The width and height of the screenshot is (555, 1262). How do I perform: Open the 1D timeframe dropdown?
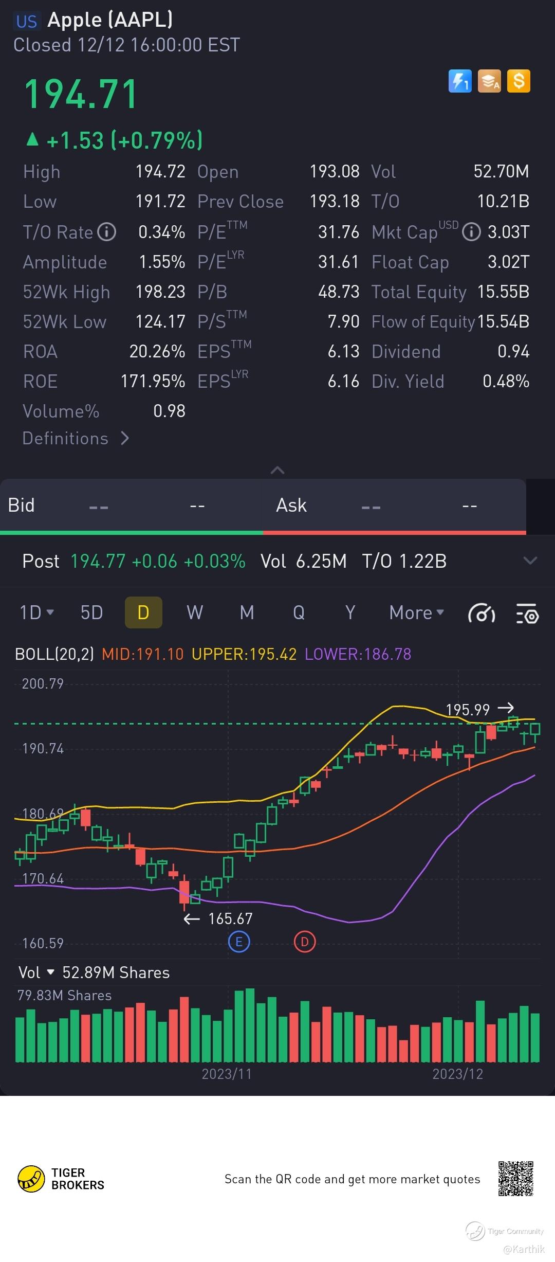[x=36, y=612]
